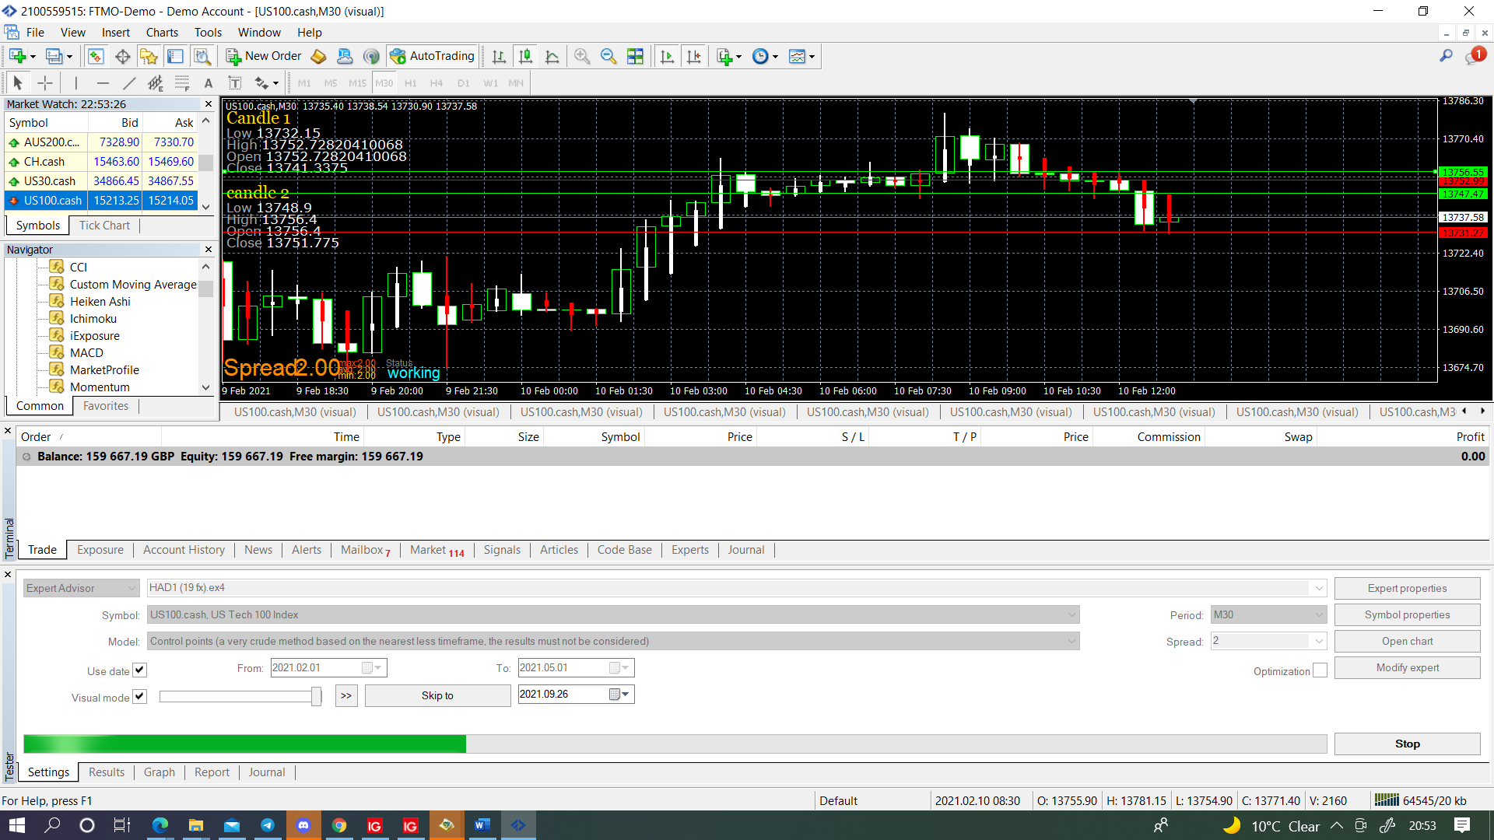The height and width of the screenshot is (840, 1494).
Task: Open the Expert Advisor type dropdown
Action: pyautogui.click(x=81, y=588)
